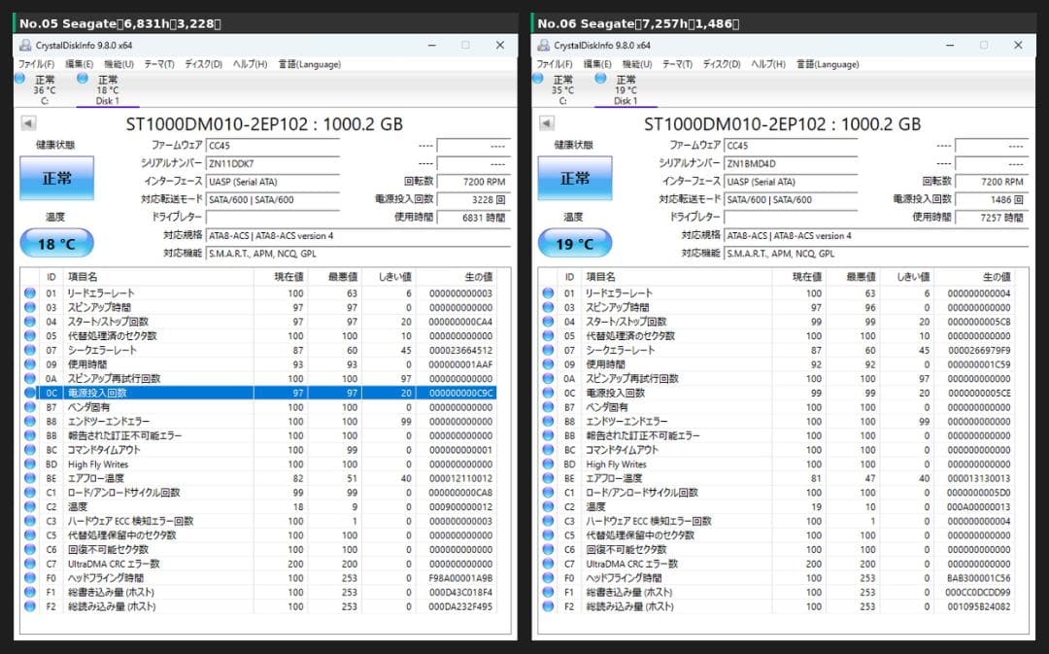The width and height of the screenshot is (1049, 654).
Task: Minimize the right CrystalDiskInfo window
Action: pyautogui.click(x=950, y=46)
